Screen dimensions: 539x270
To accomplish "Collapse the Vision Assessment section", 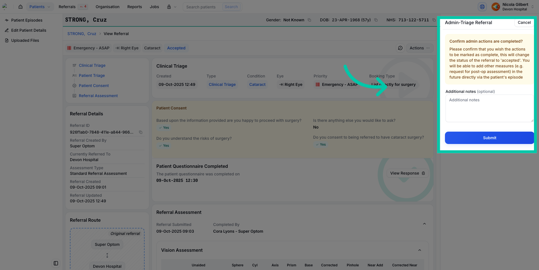I will pos(420,250).
